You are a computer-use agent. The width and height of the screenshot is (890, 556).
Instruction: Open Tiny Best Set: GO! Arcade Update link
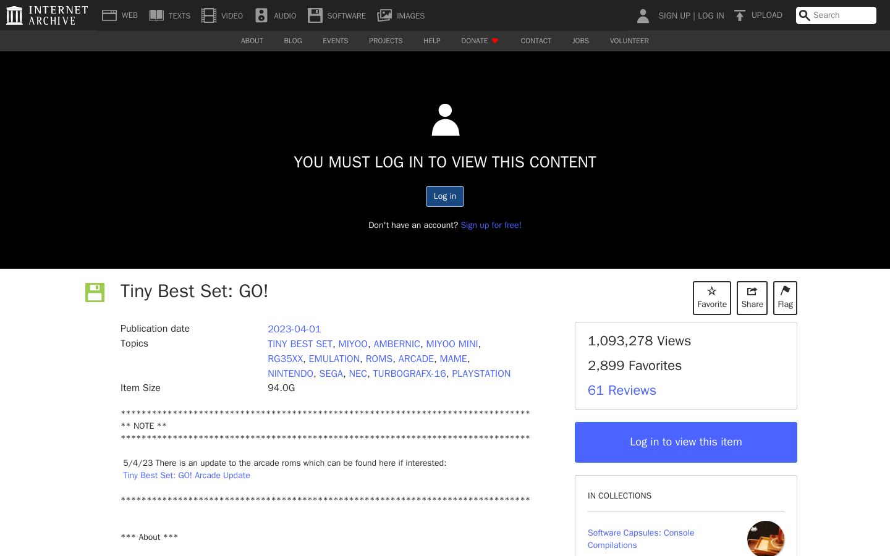click(187, 475)
